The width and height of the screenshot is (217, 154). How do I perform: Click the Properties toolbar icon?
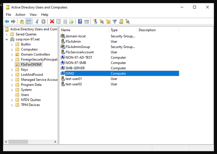tap(59, 21)
